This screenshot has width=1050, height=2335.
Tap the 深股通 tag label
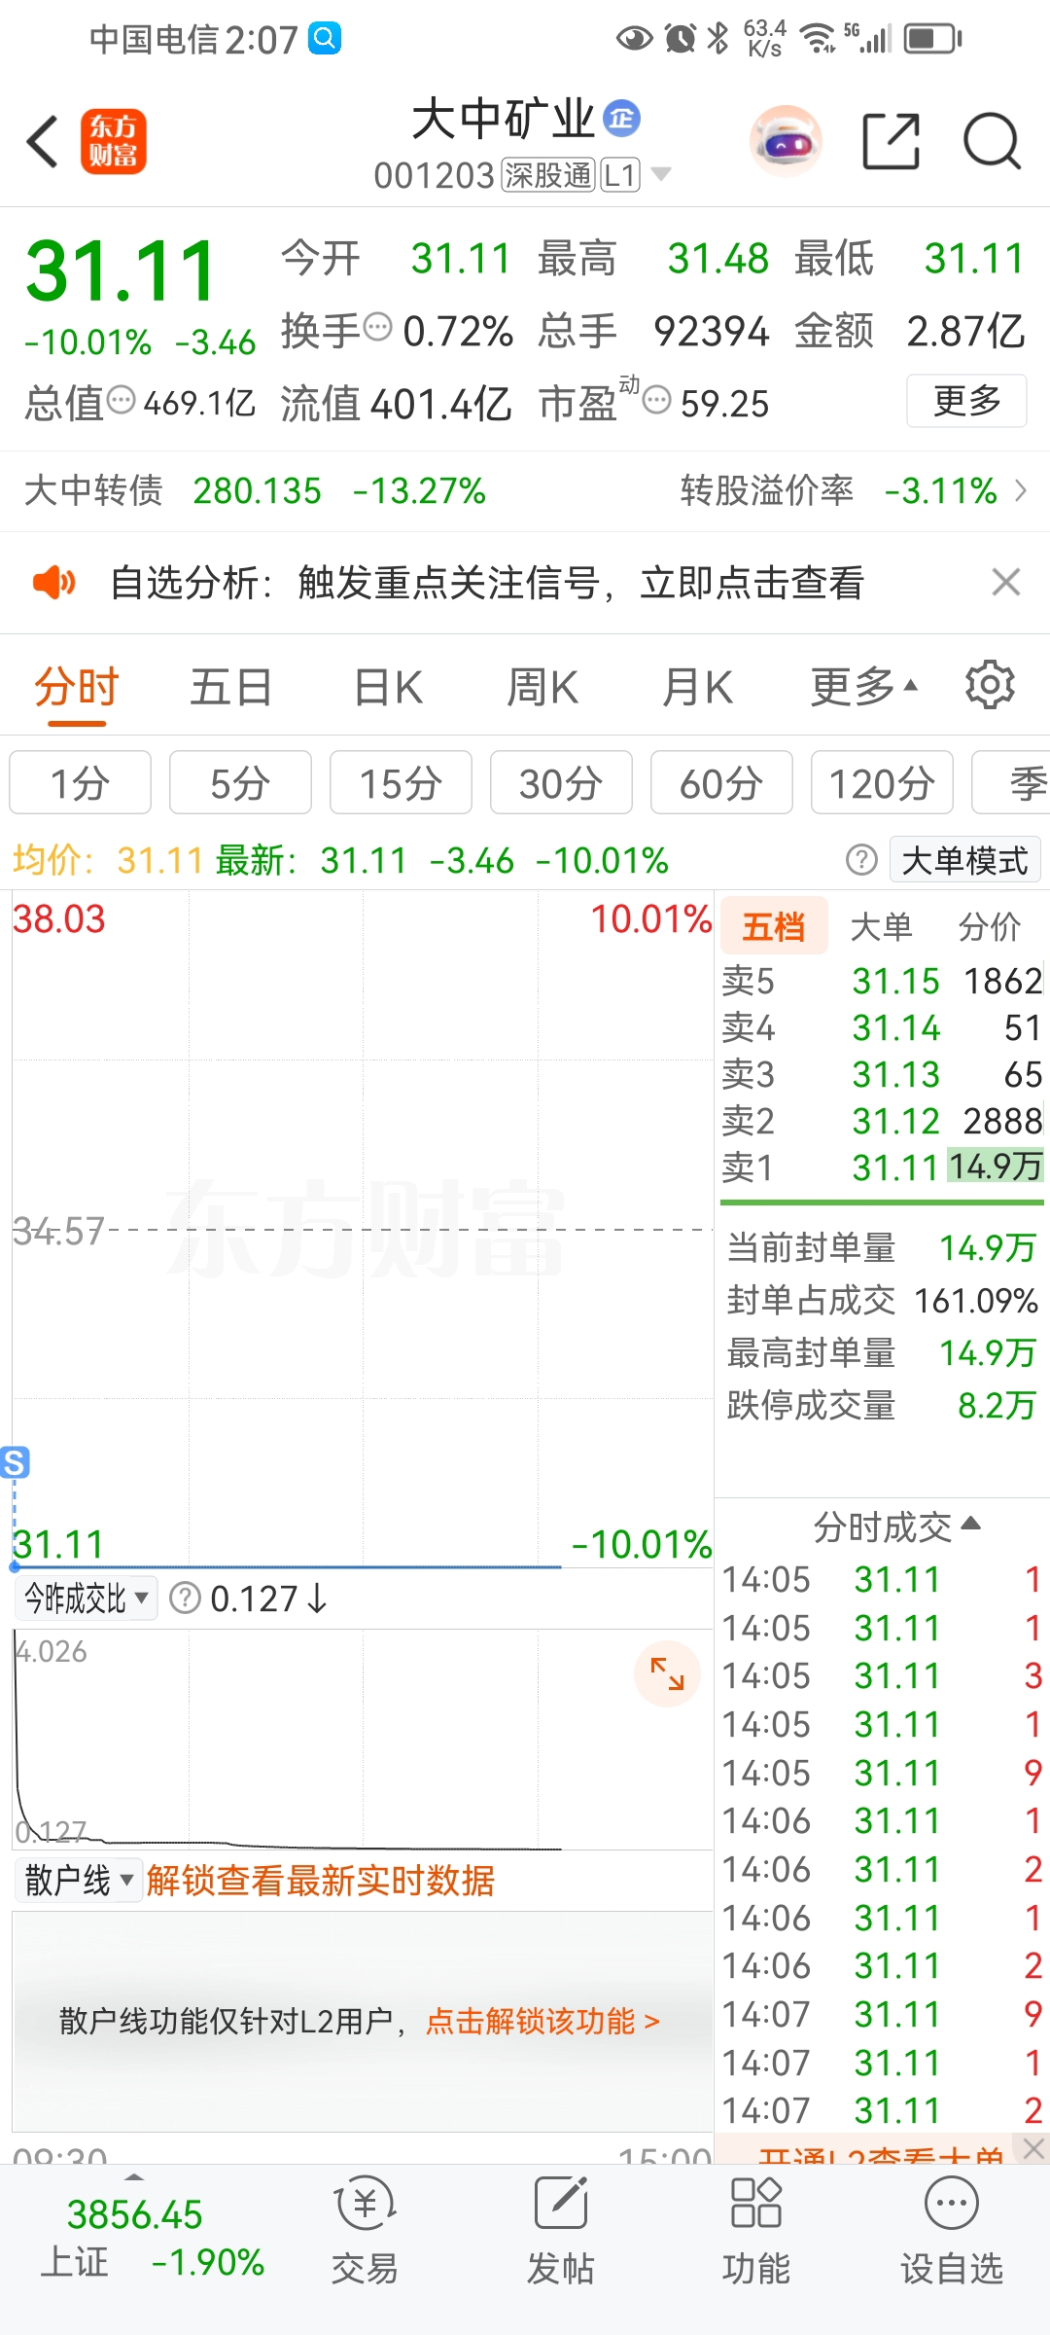coord(548,175)
